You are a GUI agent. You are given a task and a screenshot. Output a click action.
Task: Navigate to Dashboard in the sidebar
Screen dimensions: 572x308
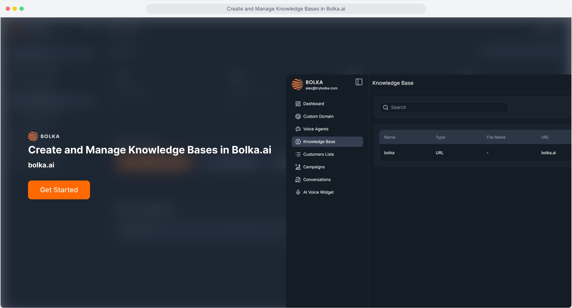pos(313,104)
